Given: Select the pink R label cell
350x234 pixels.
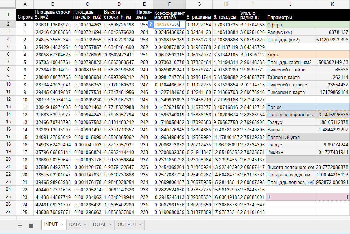Looking at the screenshot, I should click(x=290, y=197).
